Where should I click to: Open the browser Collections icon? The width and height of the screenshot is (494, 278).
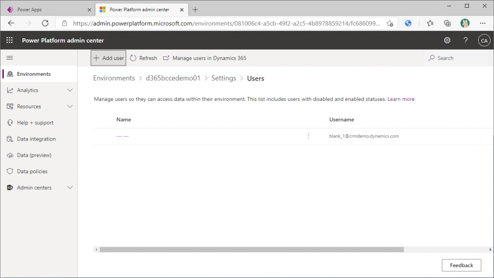pos(447,23)
